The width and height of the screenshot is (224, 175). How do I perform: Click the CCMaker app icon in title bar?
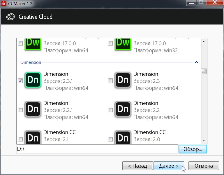[3, 3]
